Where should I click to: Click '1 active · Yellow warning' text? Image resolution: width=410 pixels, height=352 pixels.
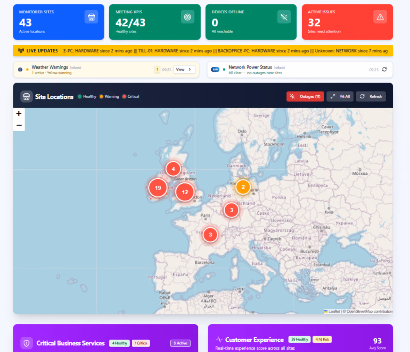pyautogui.click(x=52, y=73)
